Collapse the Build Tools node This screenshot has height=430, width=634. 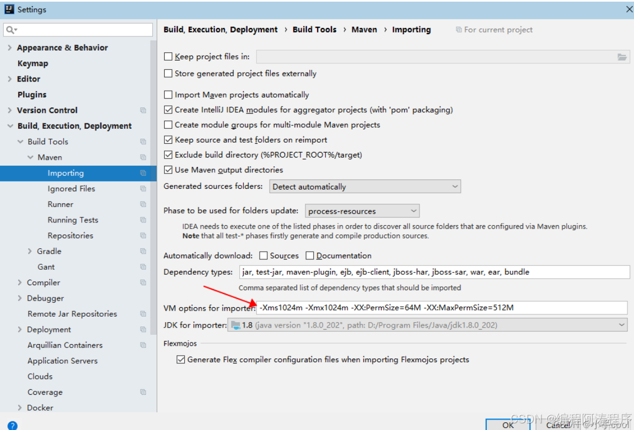[20, 141]
